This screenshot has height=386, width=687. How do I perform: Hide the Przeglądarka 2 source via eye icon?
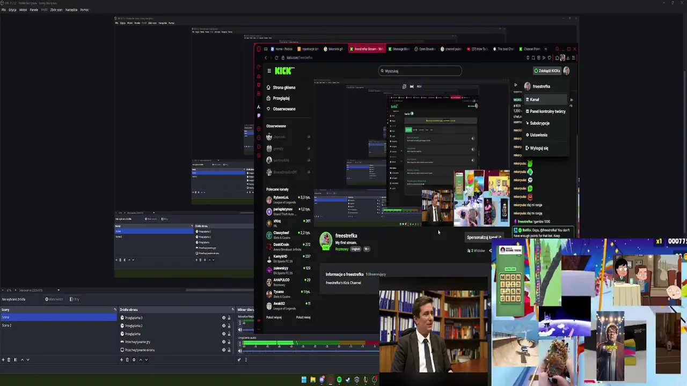(224, 326)
